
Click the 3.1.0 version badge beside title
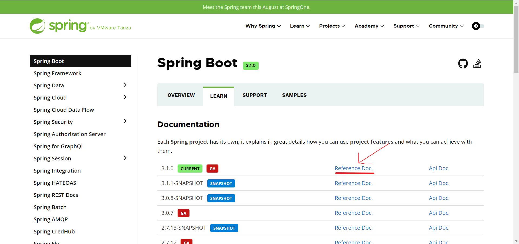[251, 65]
